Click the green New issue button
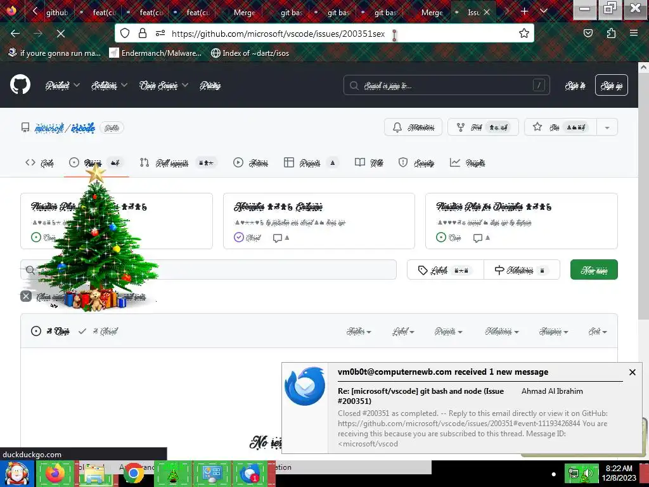Viewport: 649px width, 487px height. [594, 270]
